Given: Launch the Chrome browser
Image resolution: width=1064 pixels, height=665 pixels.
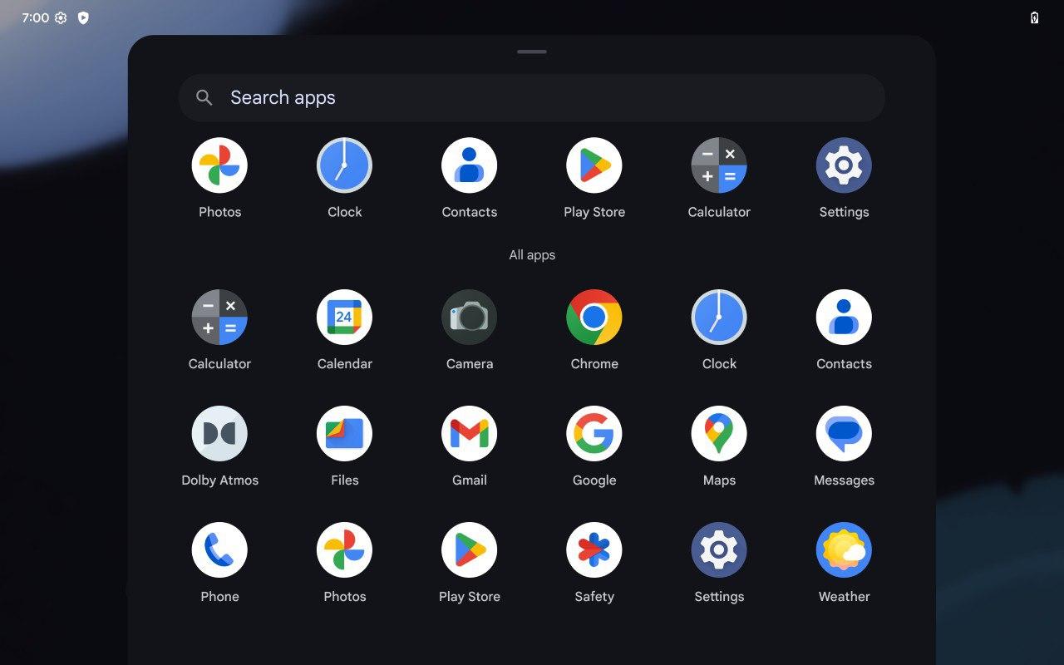Looking at the screenshot, I should coord(594,317).
